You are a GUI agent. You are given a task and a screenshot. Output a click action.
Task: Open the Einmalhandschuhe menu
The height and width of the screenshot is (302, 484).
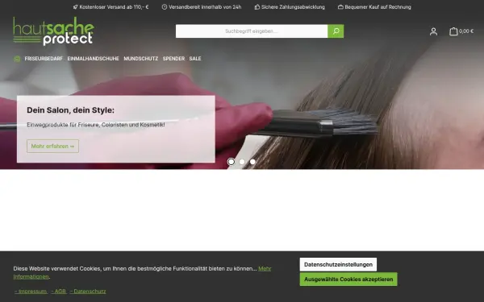(x=94, y=59)
